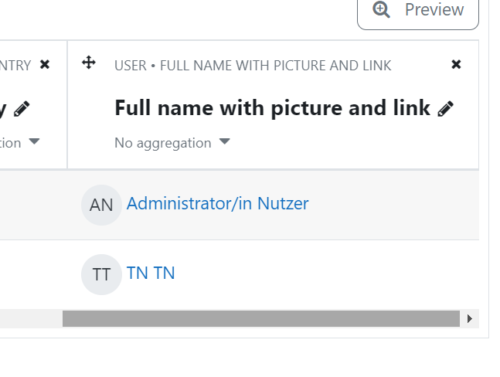
Task: Remove the partially visible Country column
Action: (x=45, y=64)
